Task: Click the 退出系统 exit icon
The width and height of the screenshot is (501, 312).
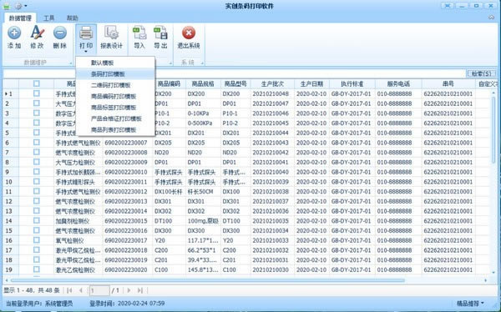Action: [189, 33]
